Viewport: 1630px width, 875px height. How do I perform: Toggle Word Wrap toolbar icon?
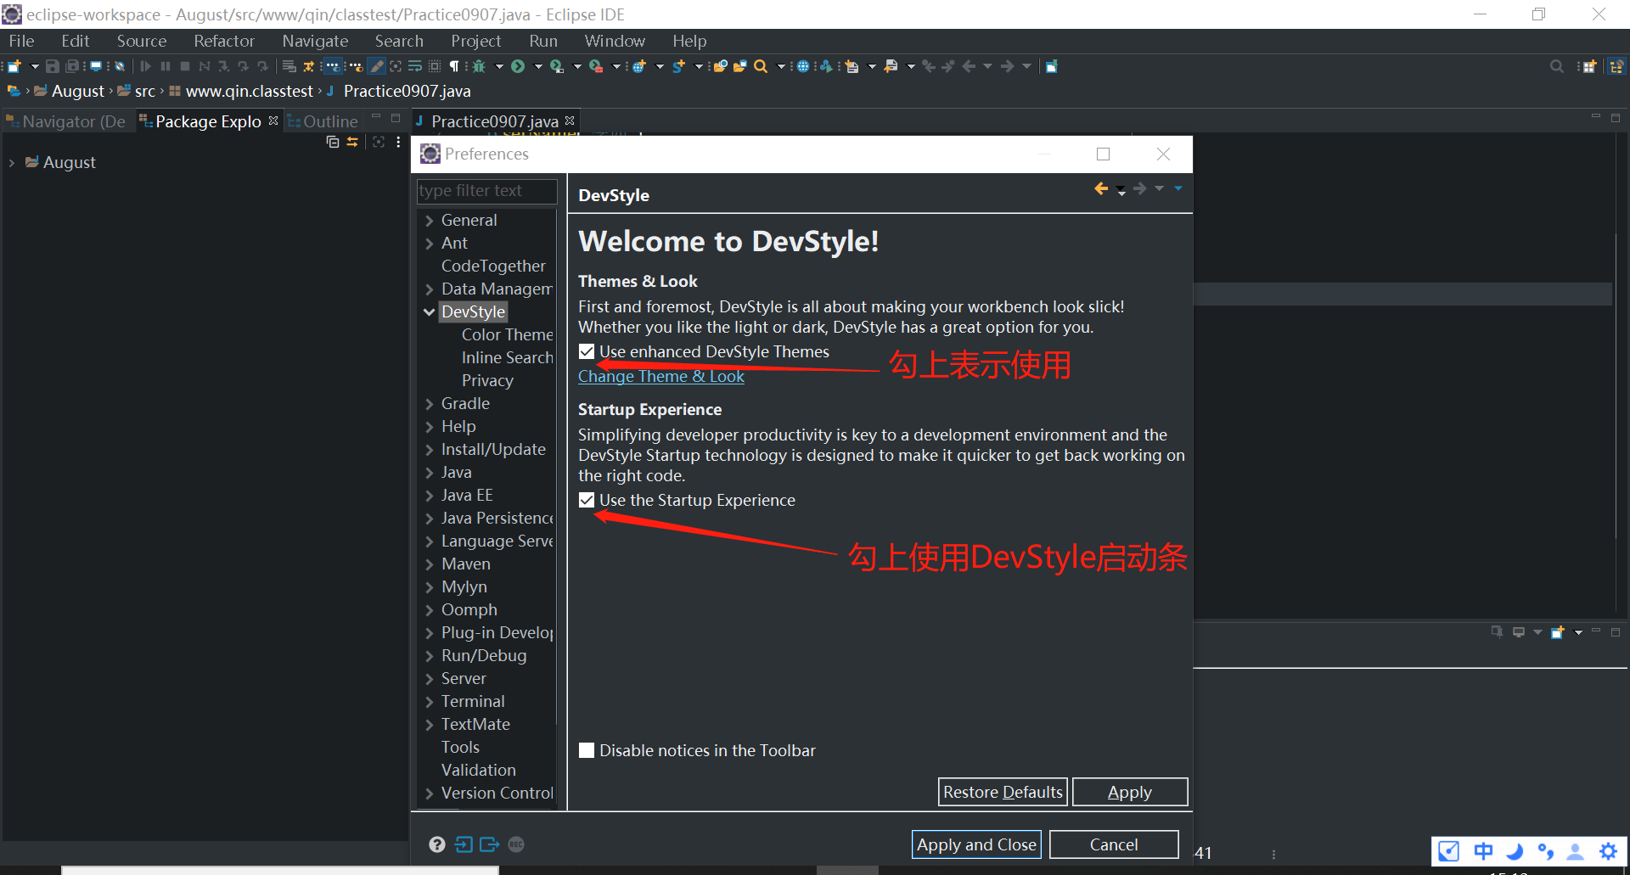[x=415, y=66]
